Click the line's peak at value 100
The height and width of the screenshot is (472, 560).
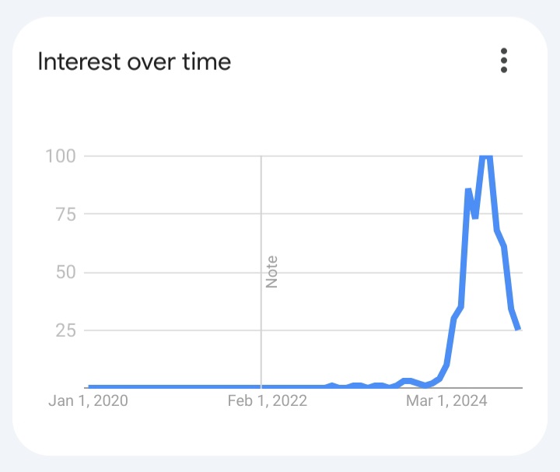tap(486, 157)
